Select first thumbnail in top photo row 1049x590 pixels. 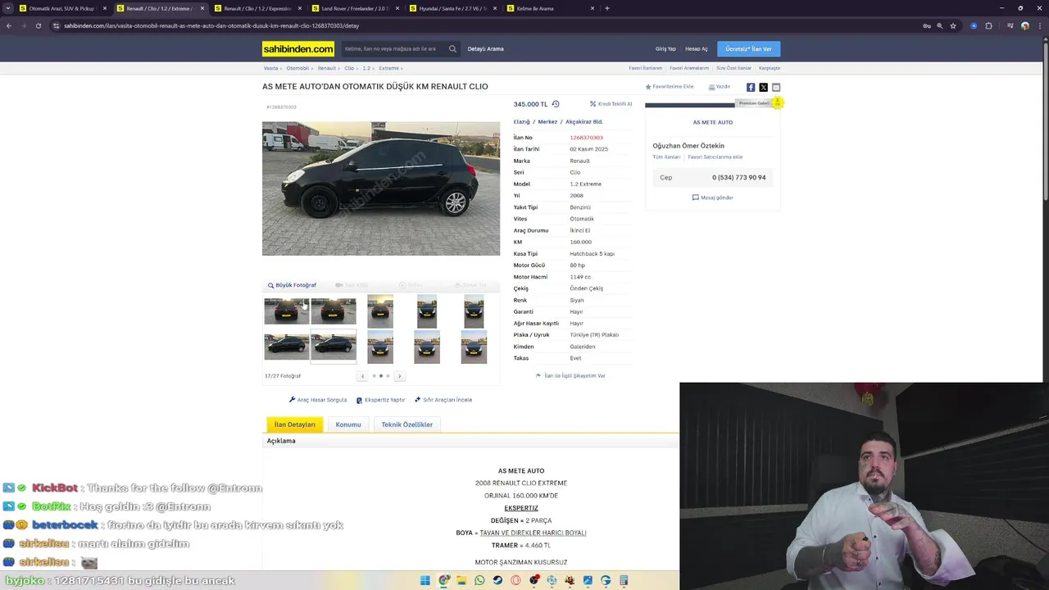click(287, 311)
